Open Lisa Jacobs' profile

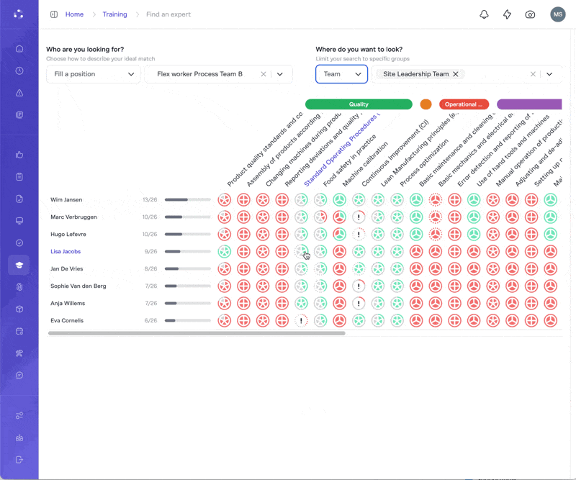pos(66,252)
